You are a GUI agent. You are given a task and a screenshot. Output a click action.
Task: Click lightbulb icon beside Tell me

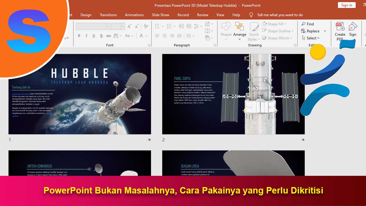tap(251, 15)
